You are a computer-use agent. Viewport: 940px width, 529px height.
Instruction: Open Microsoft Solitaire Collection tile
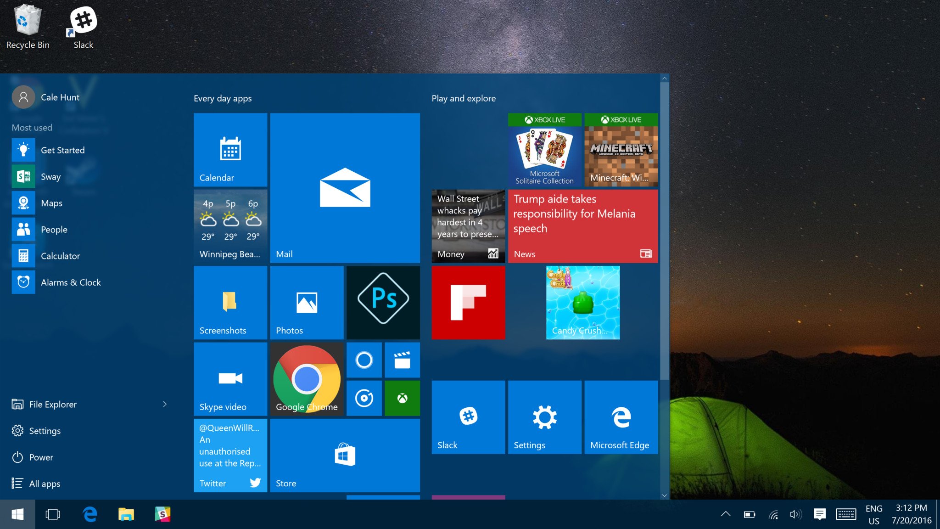point(543,150)
